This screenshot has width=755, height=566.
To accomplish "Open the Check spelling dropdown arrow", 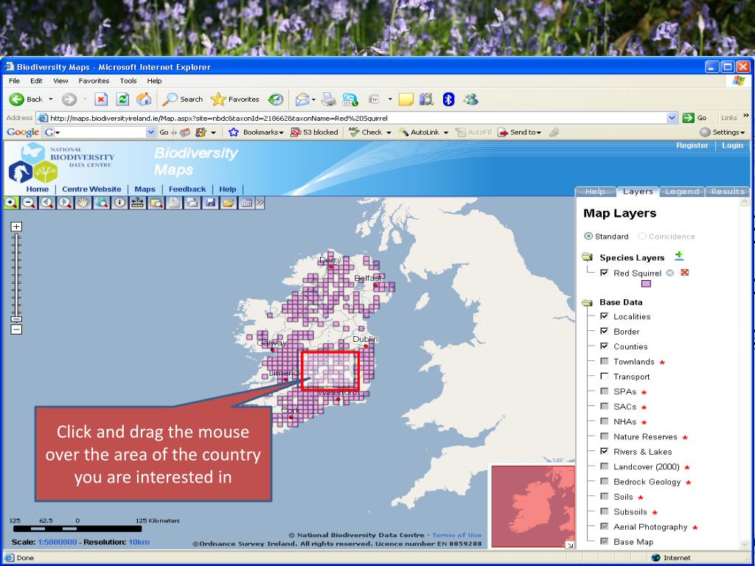I will pyautogui.click(x=389, y=133).
